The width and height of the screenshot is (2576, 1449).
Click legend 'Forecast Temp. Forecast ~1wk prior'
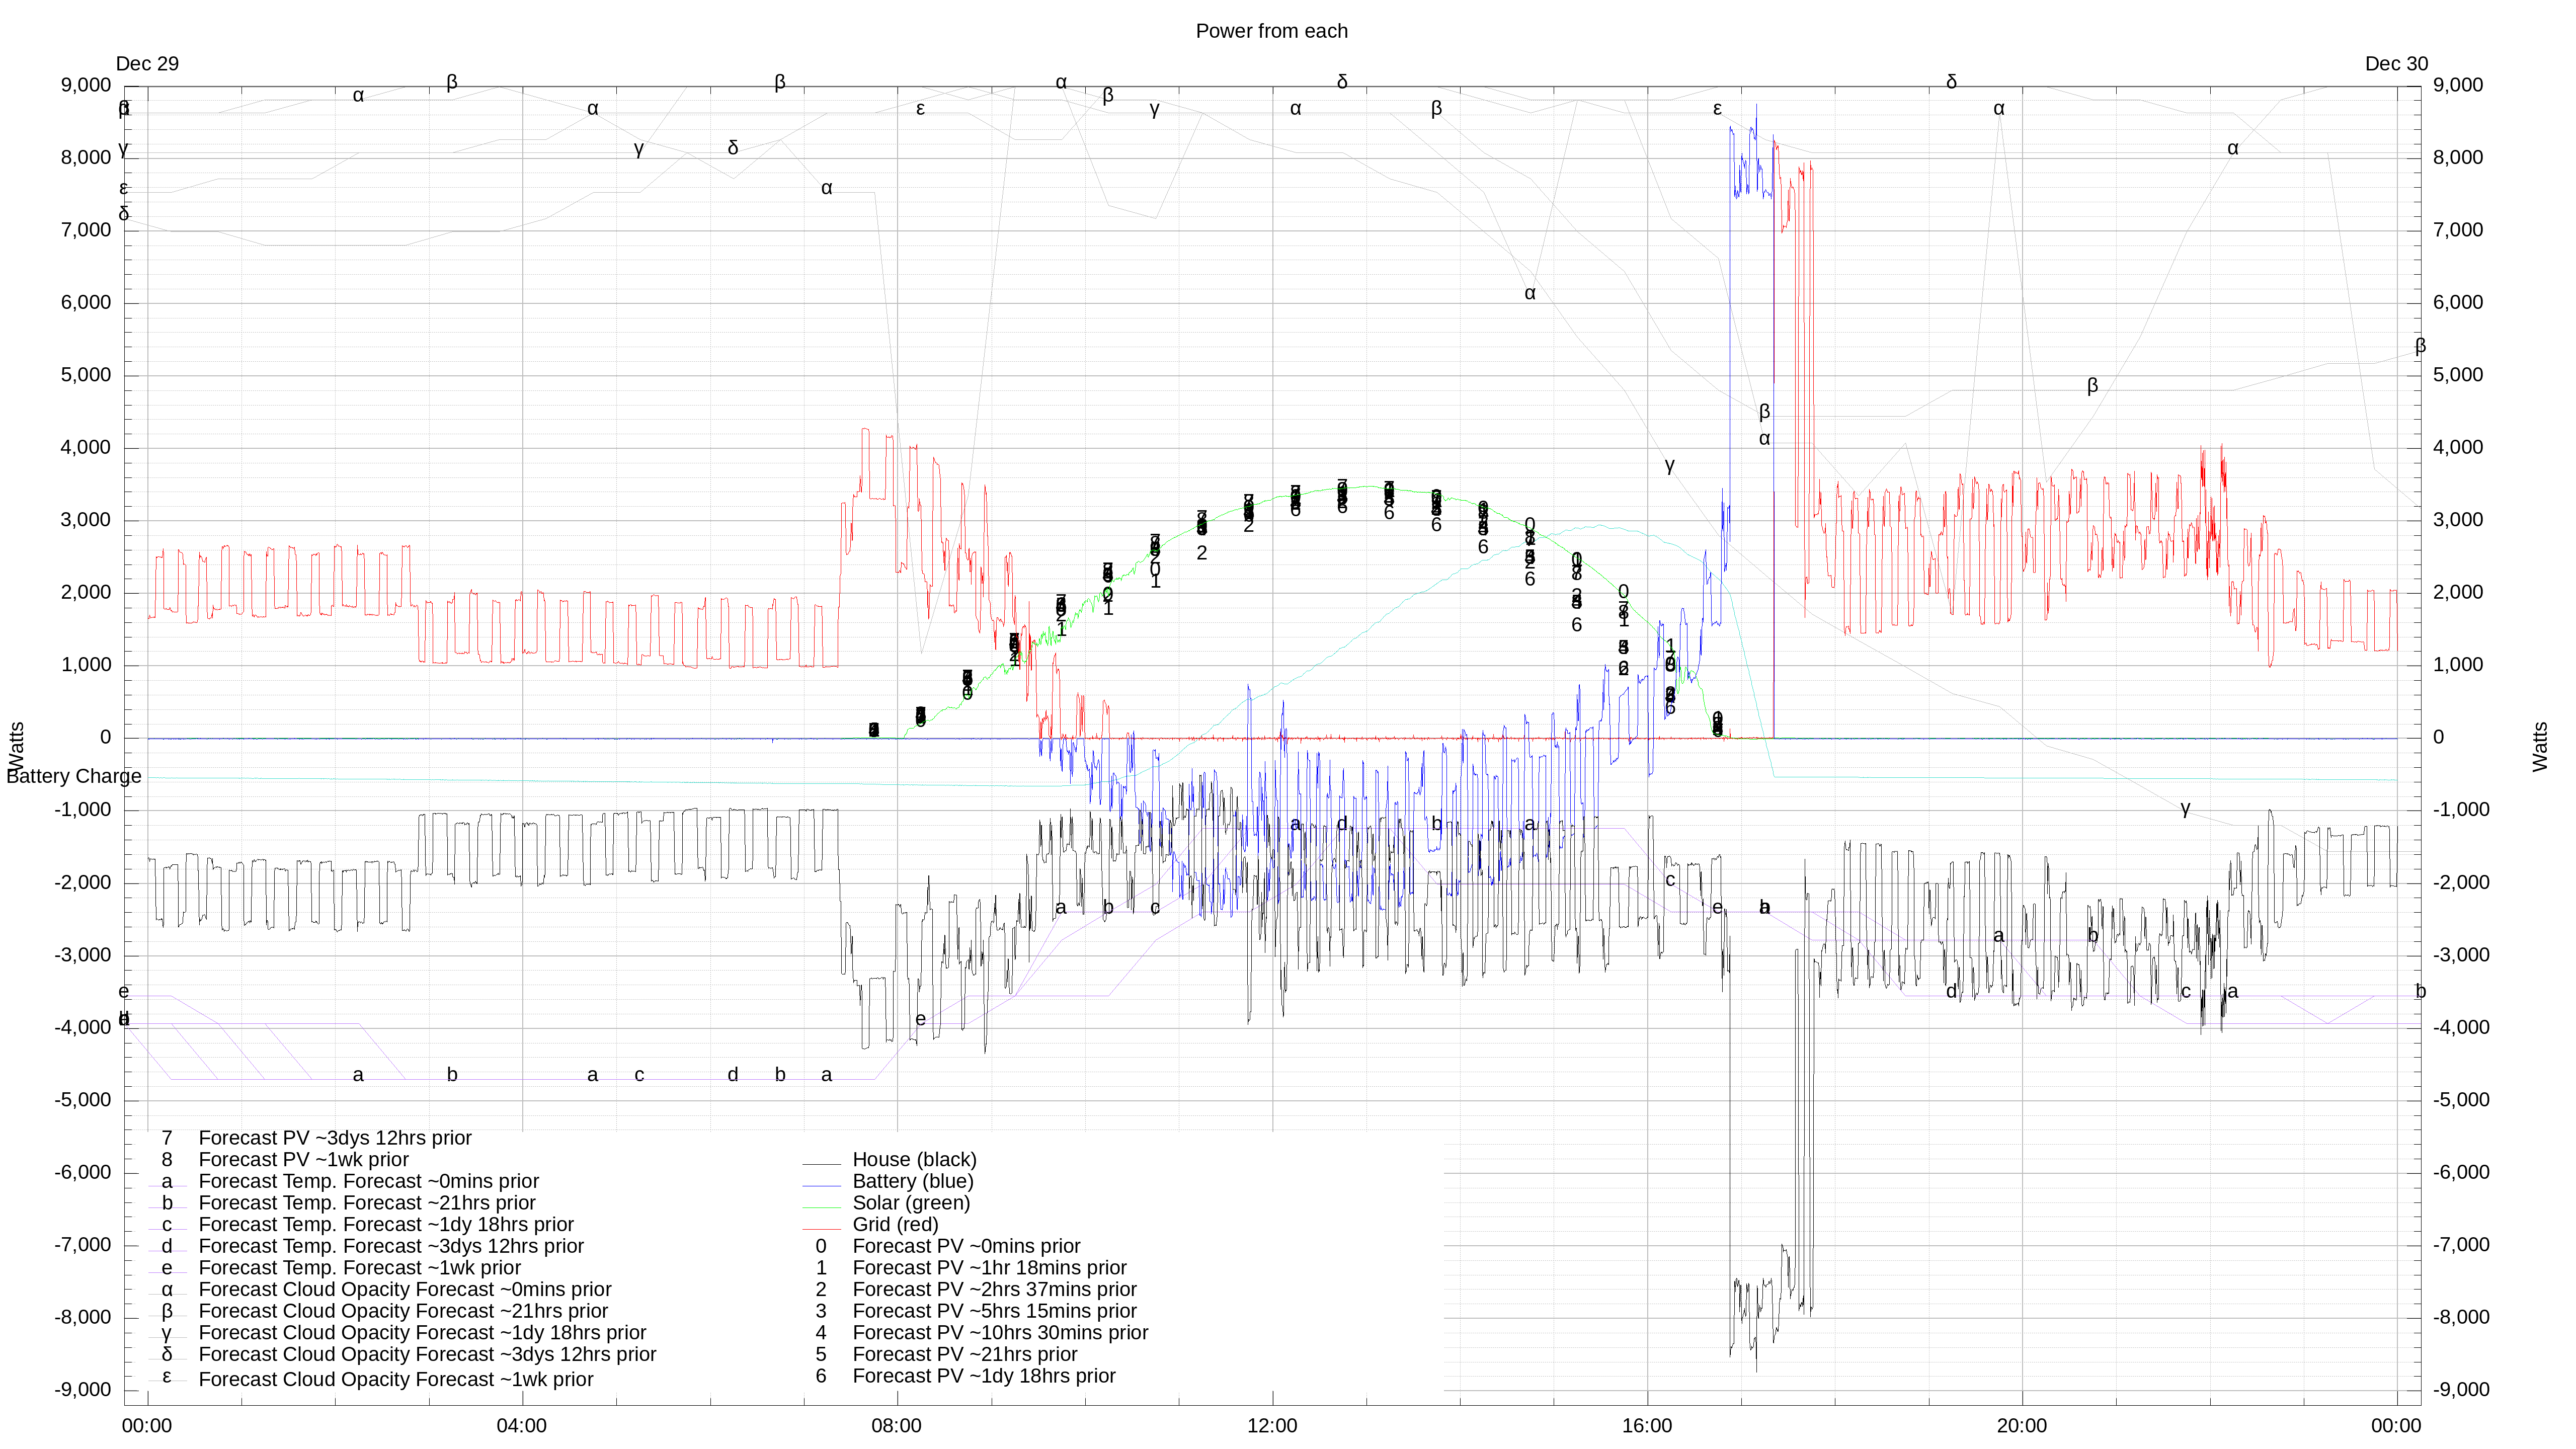point(360,1268)
